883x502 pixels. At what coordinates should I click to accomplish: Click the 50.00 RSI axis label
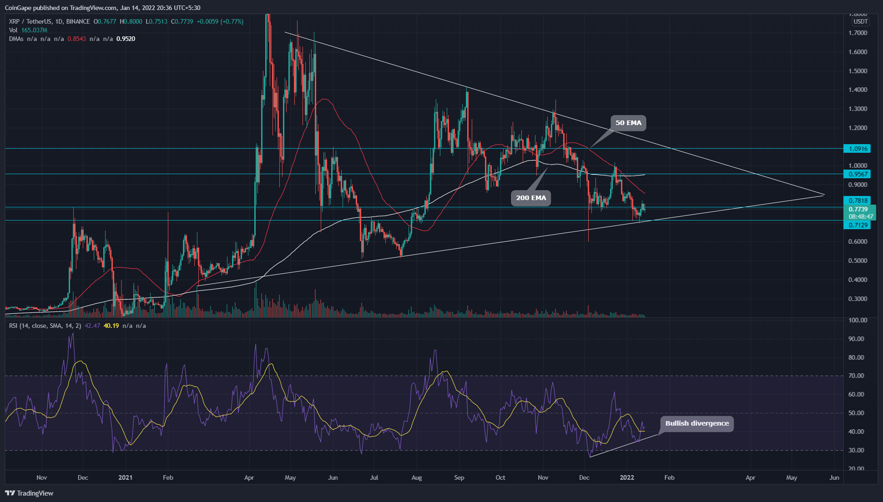pos(856,413)
